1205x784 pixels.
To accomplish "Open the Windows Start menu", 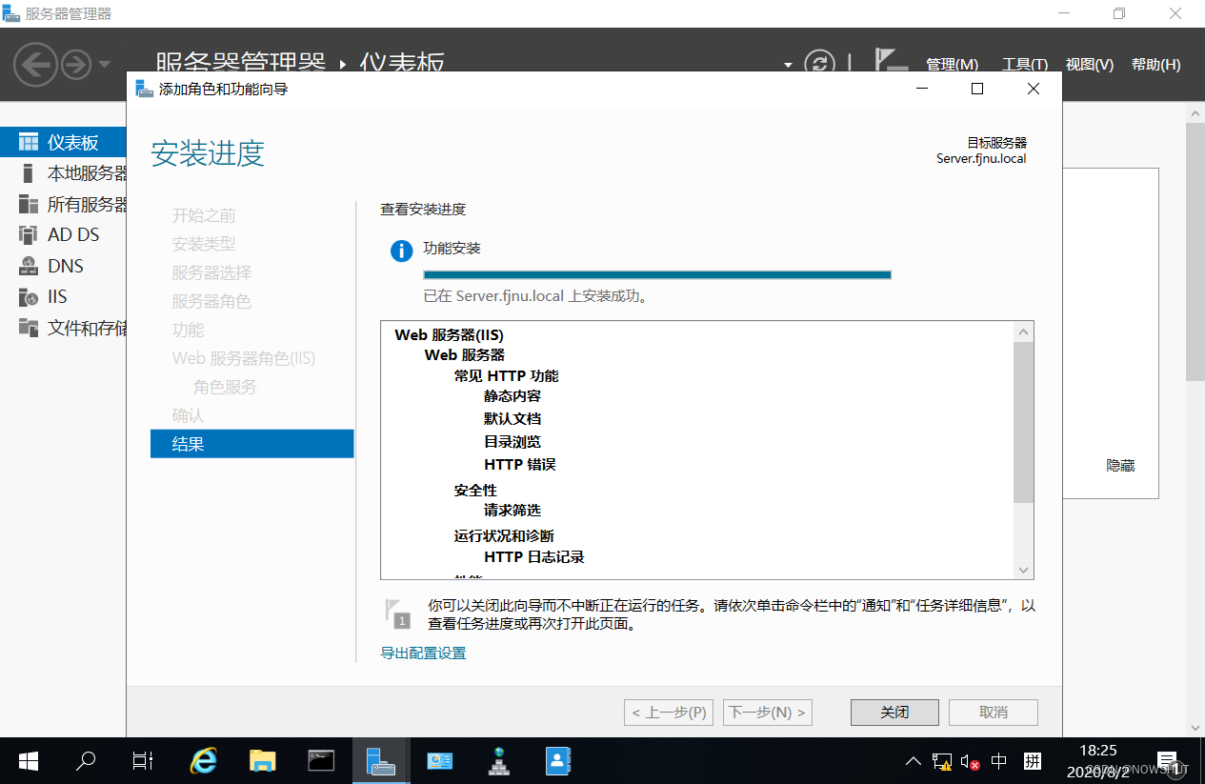I will pos(27,760).
